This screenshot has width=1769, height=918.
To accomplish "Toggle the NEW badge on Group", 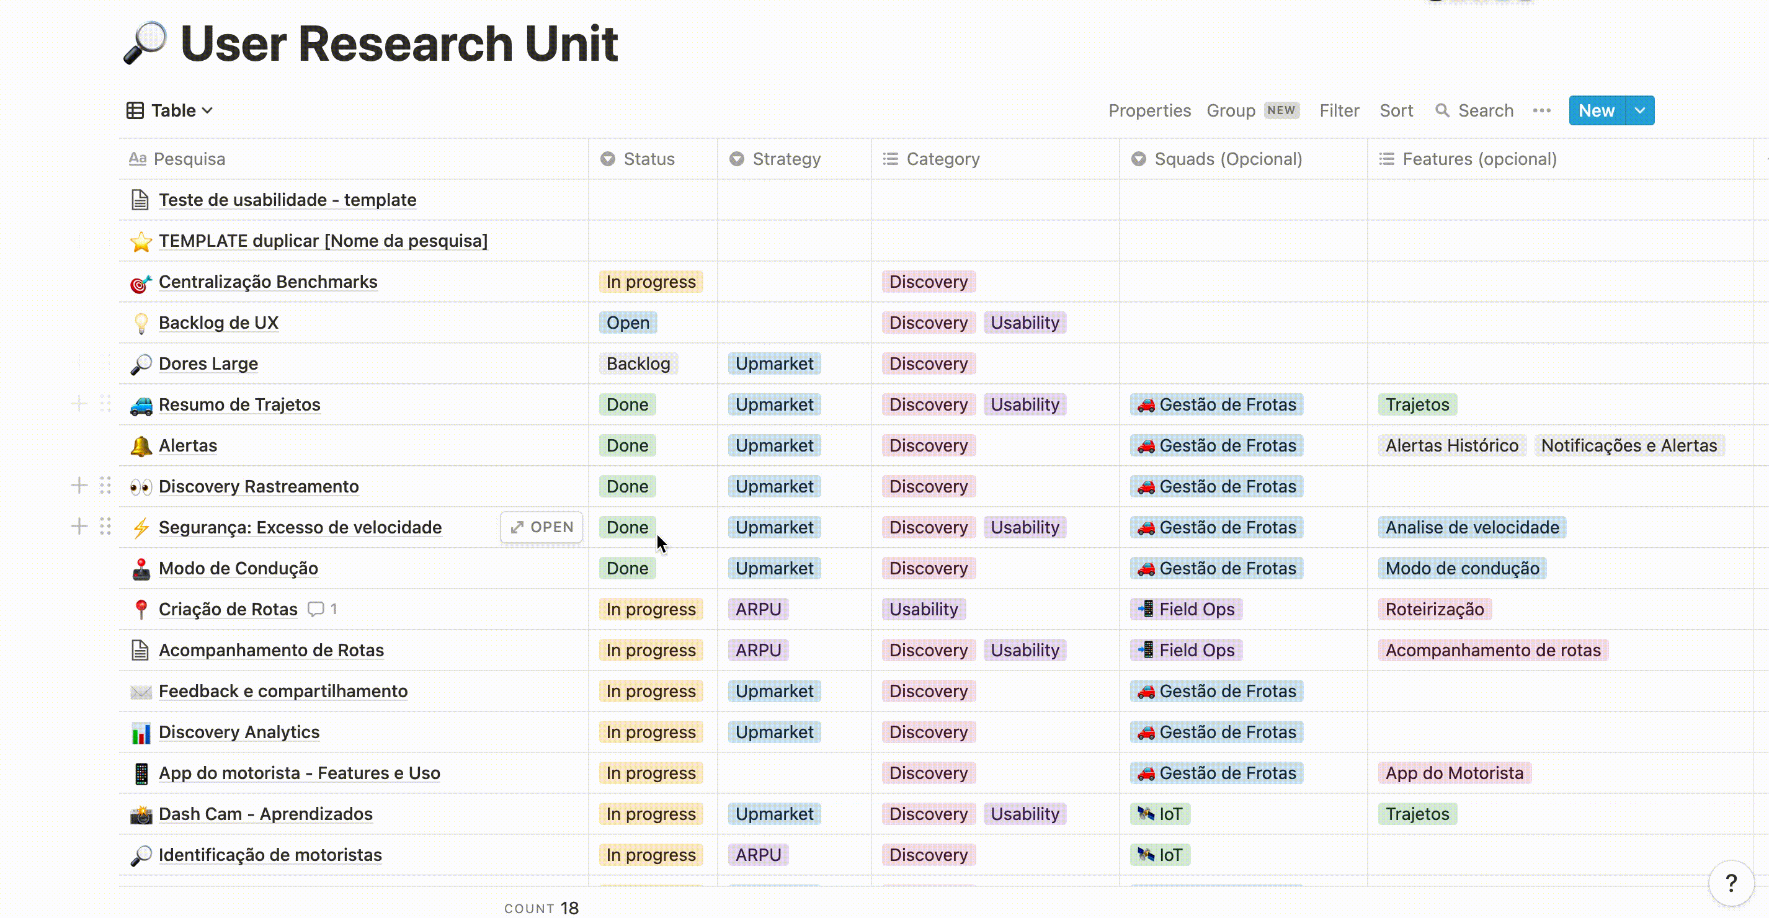I will [1281, 109].
